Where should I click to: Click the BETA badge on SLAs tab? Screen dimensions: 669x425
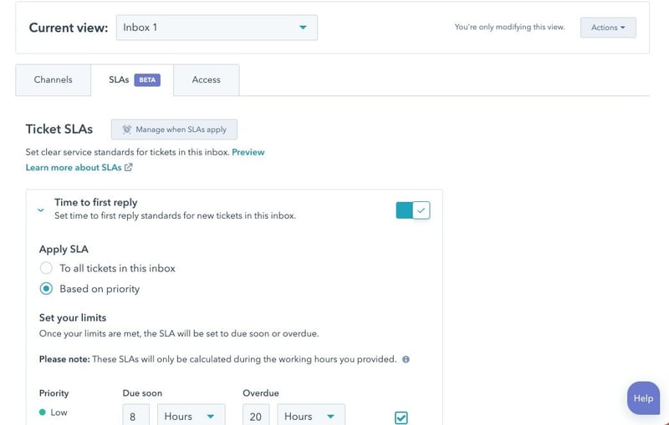[x=147, y=80]
